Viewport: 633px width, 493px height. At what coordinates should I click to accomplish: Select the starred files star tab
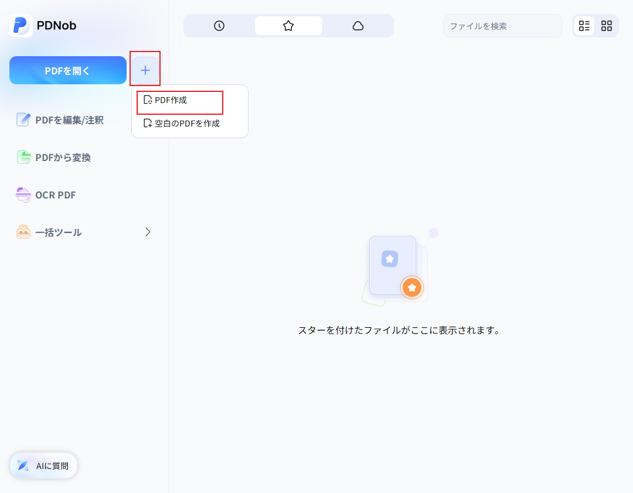point(288,26)
